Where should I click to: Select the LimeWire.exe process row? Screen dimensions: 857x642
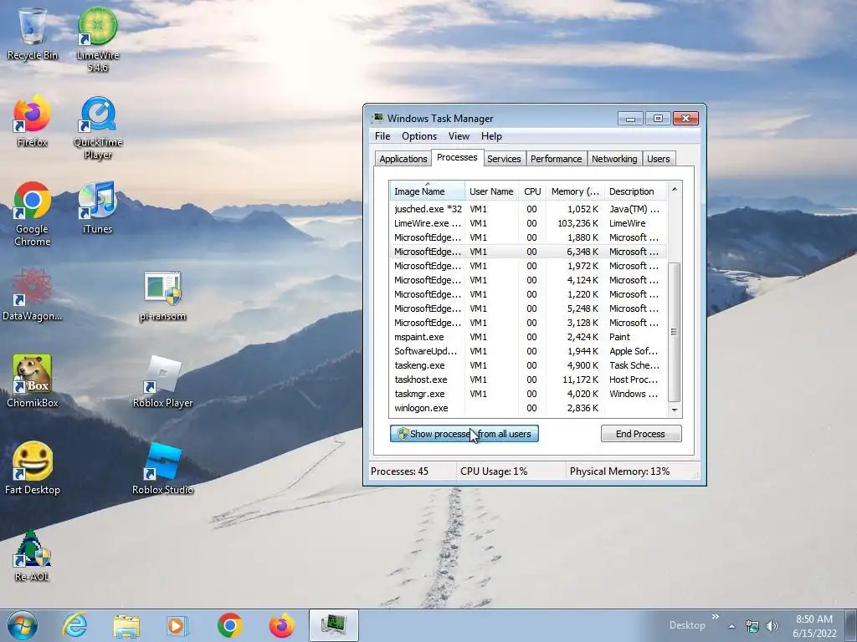(x=528, y=223)
